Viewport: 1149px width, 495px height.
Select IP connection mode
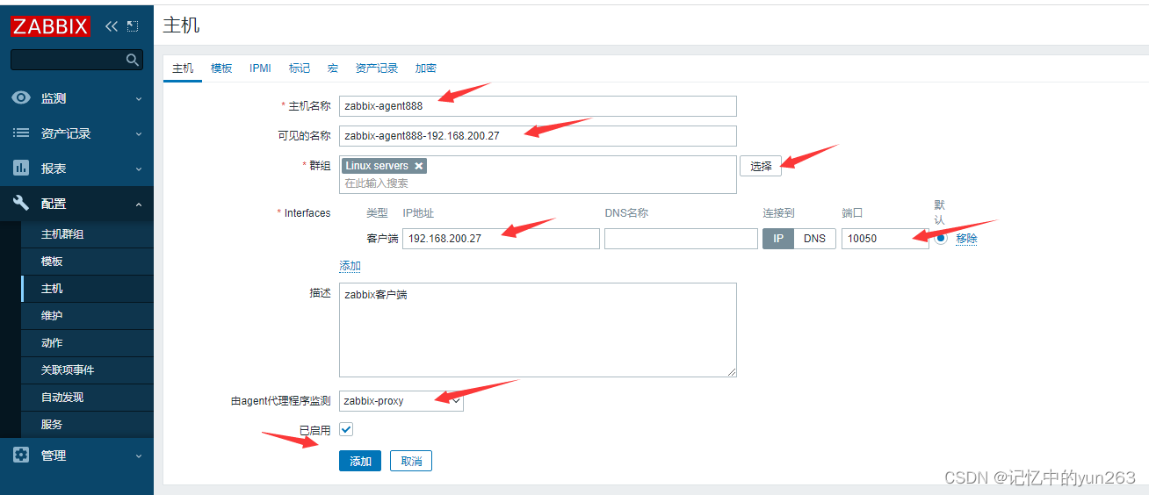point(778,239)
